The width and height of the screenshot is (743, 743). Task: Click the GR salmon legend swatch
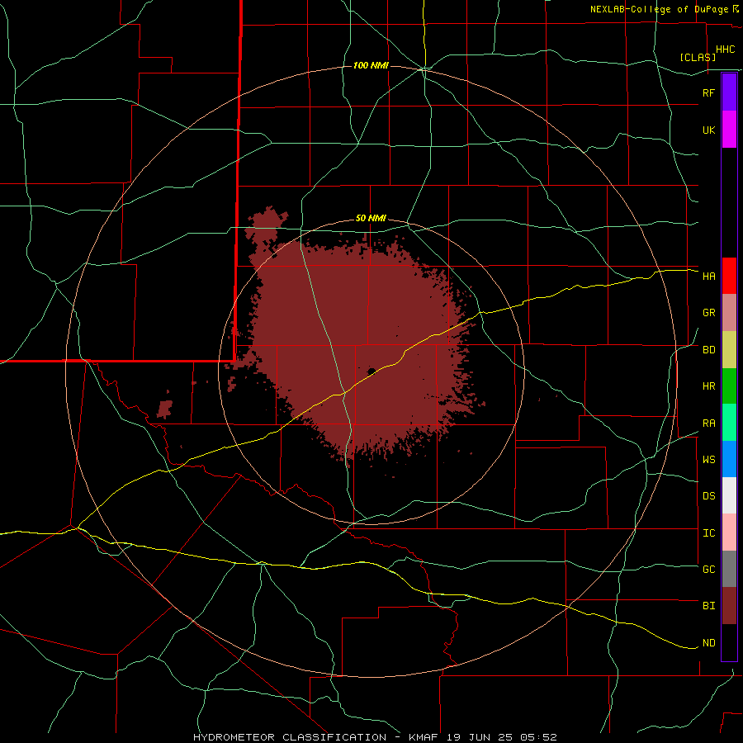(729, 313)
